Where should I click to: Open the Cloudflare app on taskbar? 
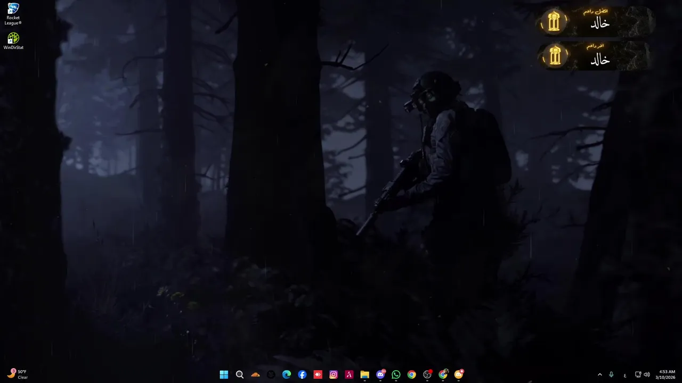point(255,374)
